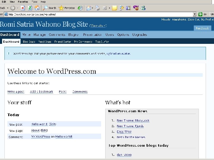Click the Sign Out link
214x160 pixels.
(194, 20)
